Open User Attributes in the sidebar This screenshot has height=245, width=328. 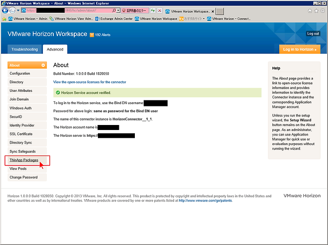[27, 90]
